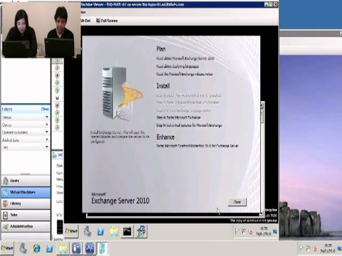The height and width of the screenshot is (256, 342).
Task: Click the red alert icon in VM tray
Action: click(x=251, y=232)
